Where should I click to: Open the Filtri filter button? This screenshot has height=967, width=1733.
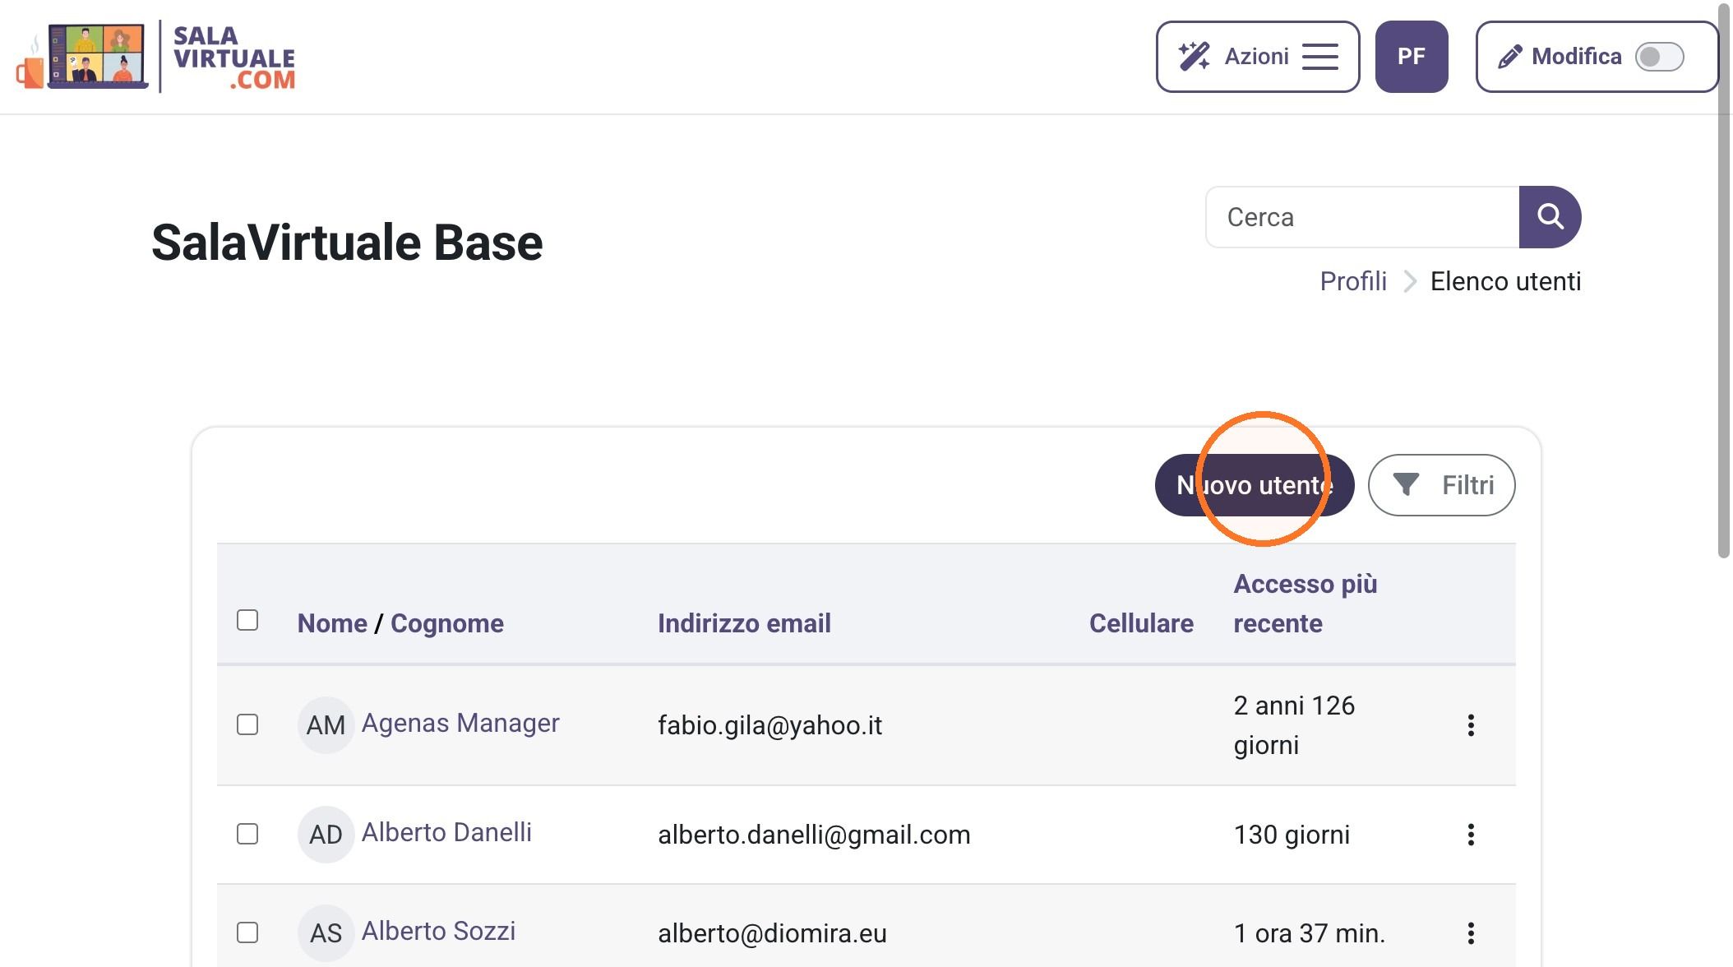click(x=1442, y=485)
